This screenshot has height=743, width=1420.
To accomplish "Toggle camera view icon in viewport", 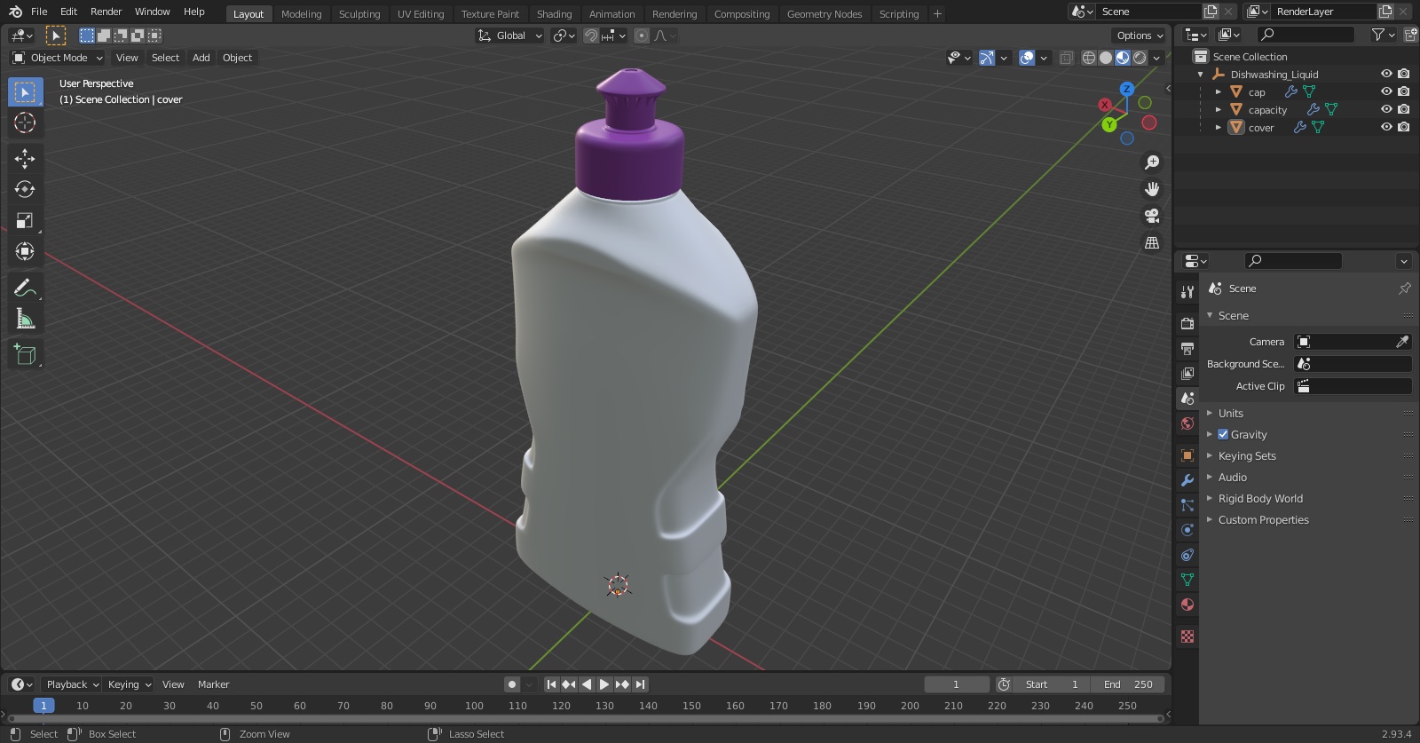I will tap(1152, 216).
